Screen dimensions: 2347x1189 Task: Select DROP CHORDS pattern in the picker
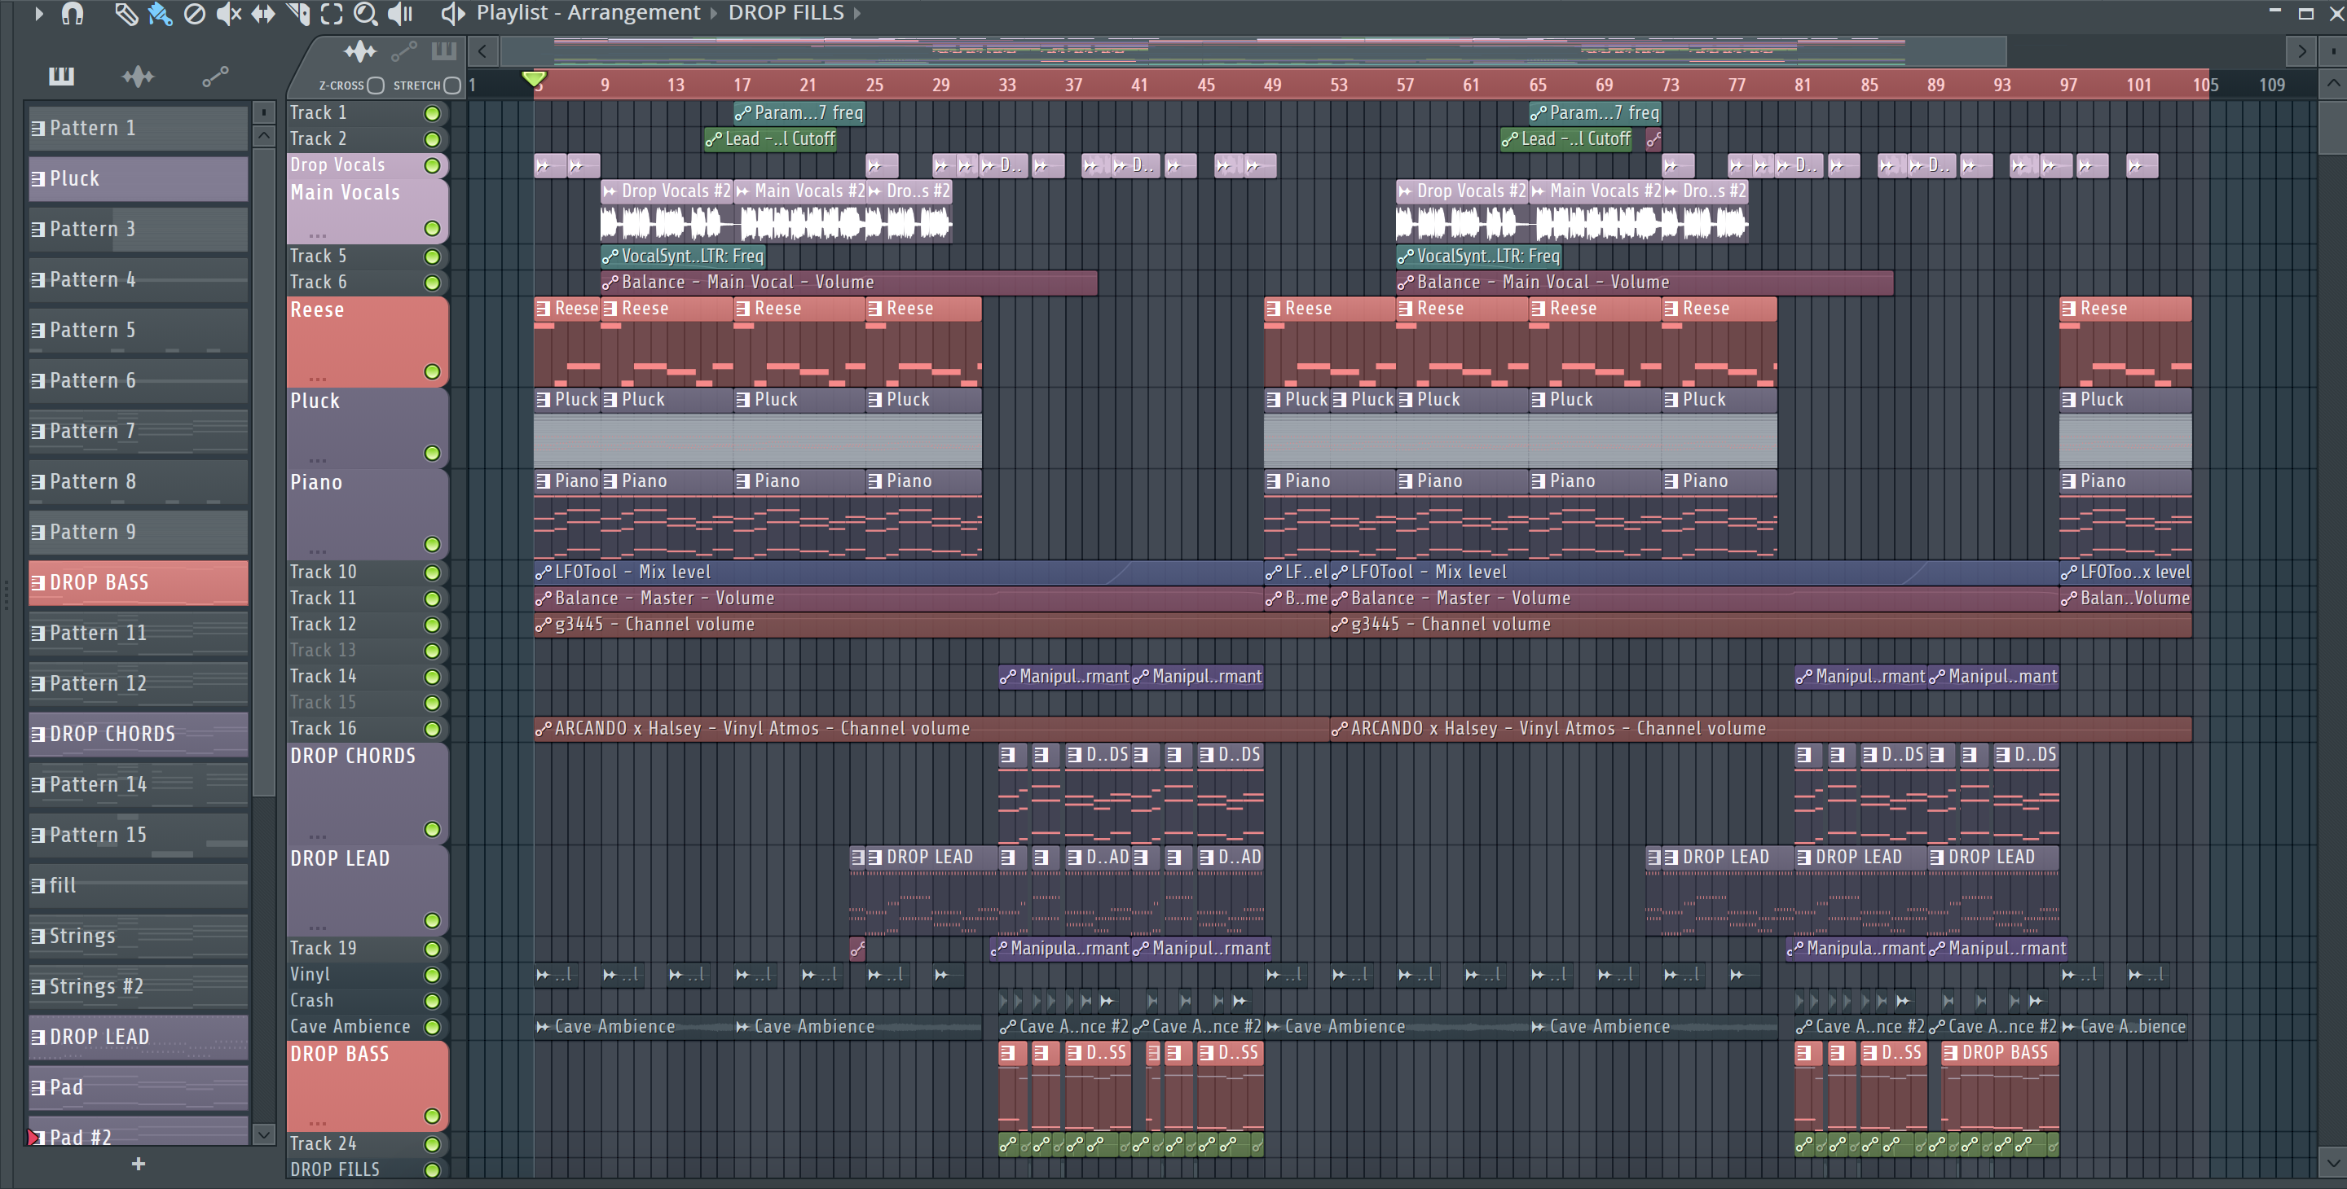pyautogui.click(x=139, y=734)
